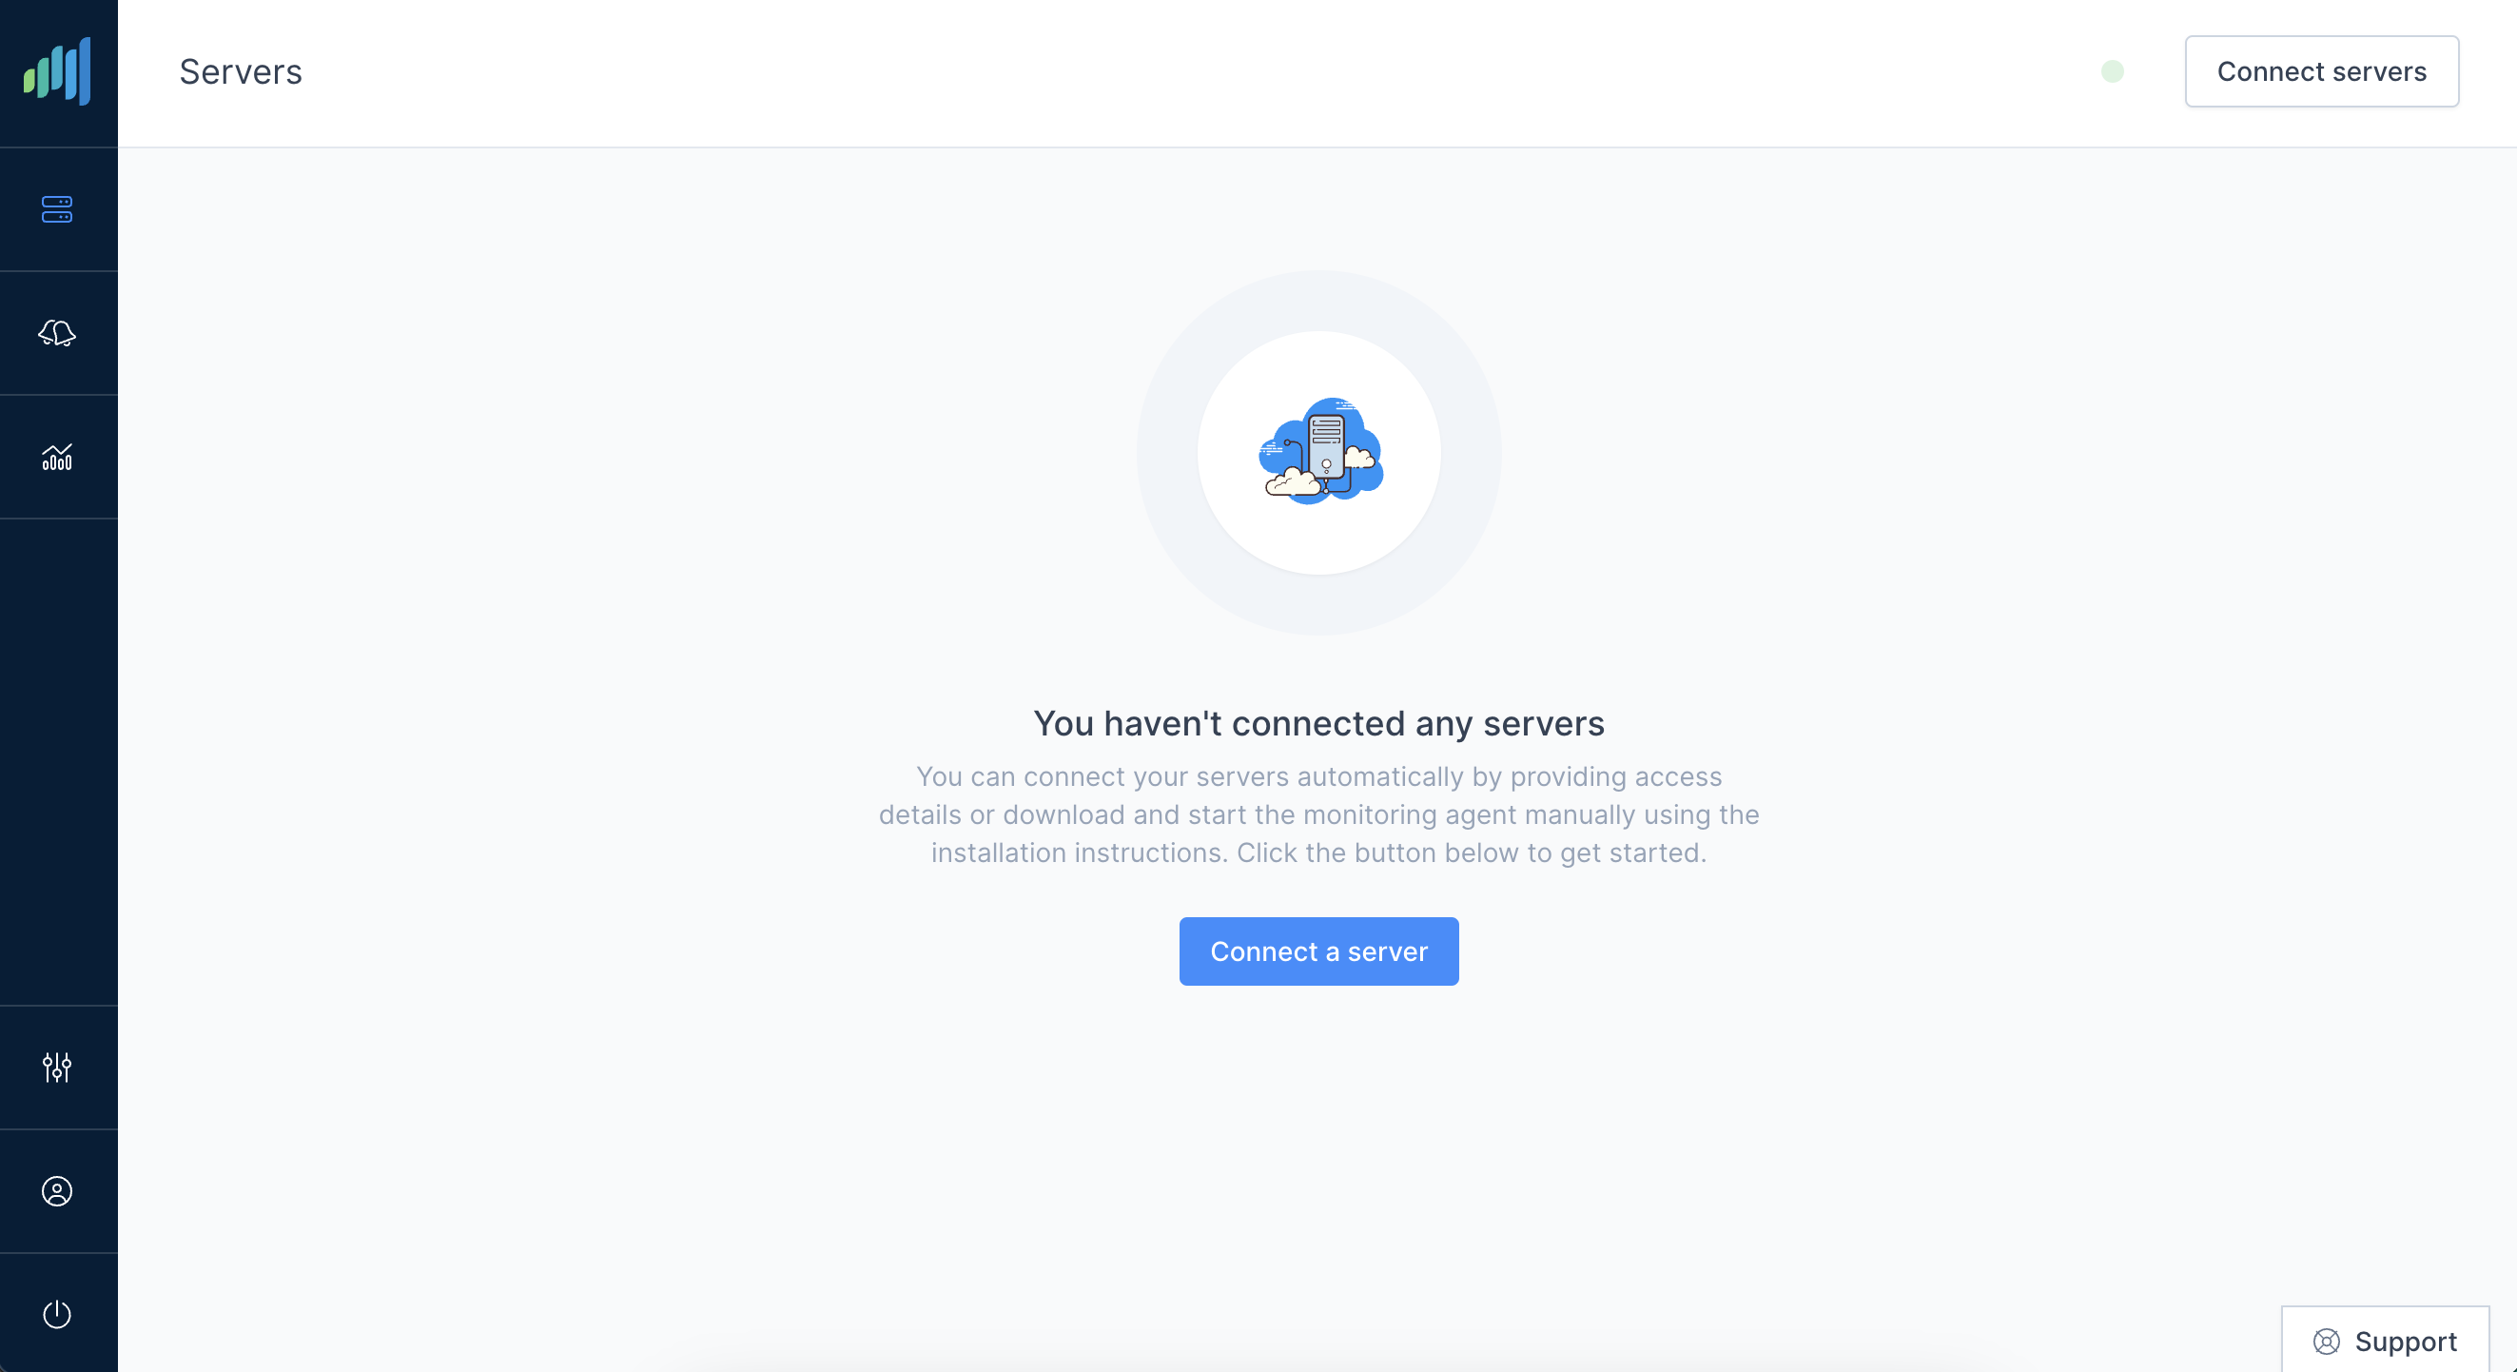Open the Servers section in sidebar

[x=58, y=209]
